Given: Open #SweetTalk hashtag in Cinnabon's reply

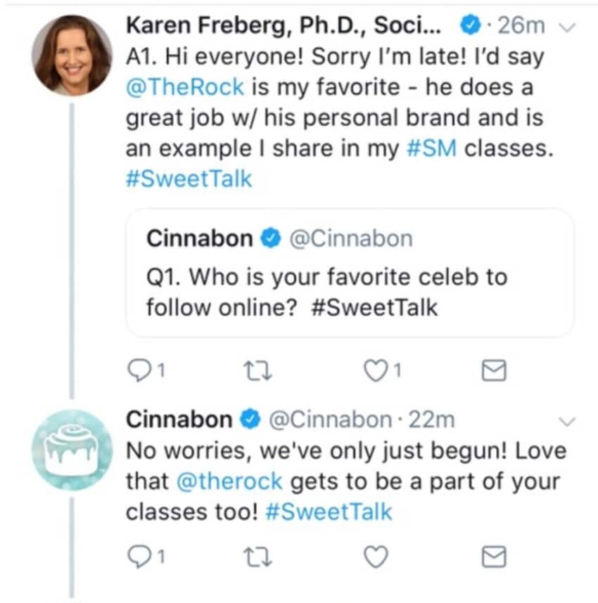Looking at the screenshot, I should 329,512.
